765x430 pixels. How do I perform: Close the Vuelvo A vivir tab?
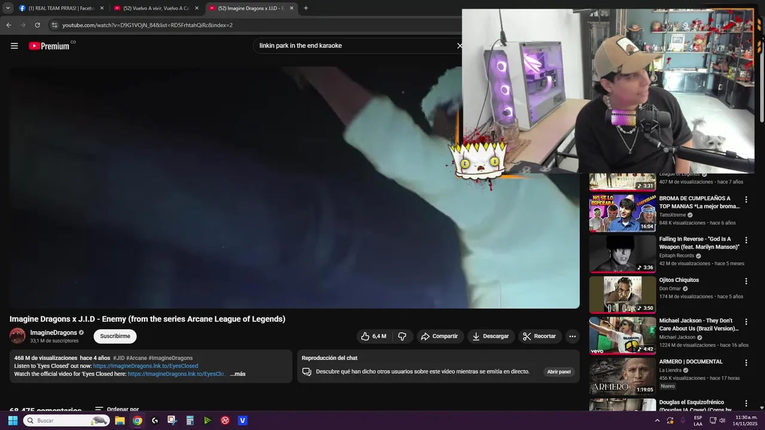coord(197,8)
